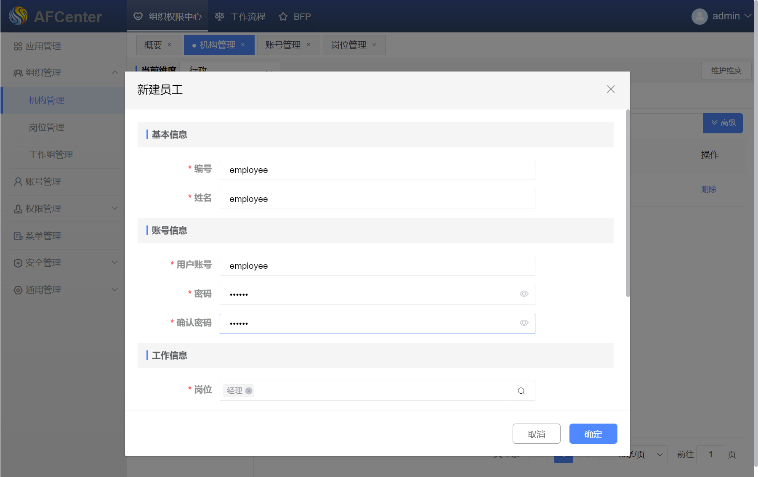The image size is (758, 477).
Task: Click the dialog's vertical scrollbar
Action: click(628, 203)
